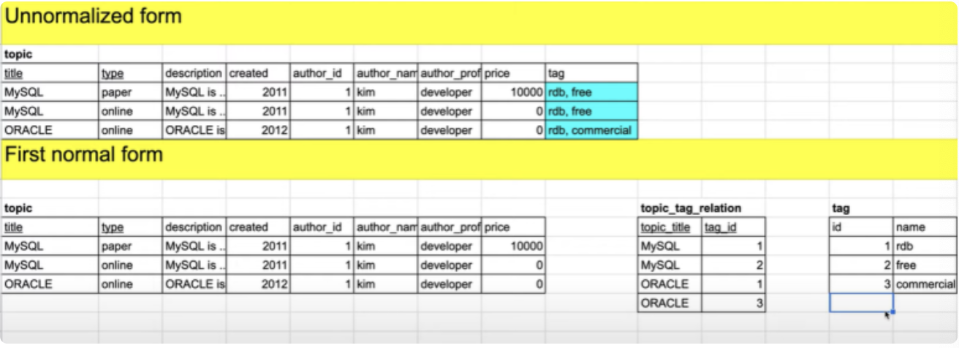The height and width of the screenshot is (348, 959).
Task: Select id 1 in the tag table
Action: pyautogui.click(x=861, y=246)
